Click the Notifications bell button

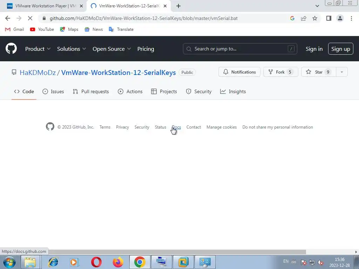pos(239,72)
